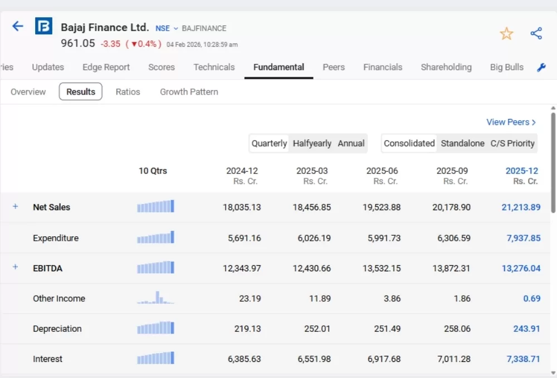
Task: Open the Net Sales trend sparkline chart
Action: (x=155, y=206)
